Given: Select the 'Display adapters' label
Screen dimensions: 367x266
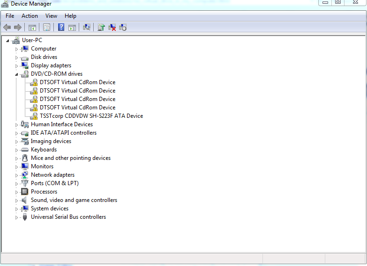Looking at the screenshot, I should [51, 65].
